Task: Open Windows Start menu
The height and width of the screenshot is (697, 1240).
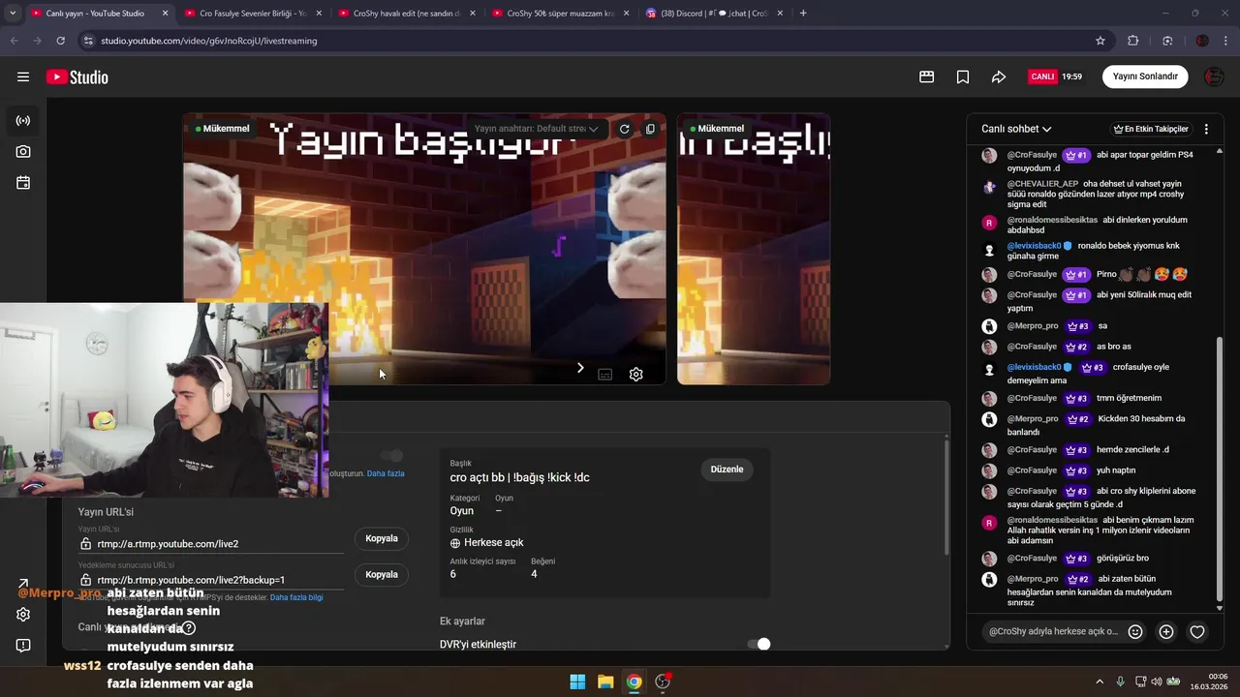Action: [577, 682]
